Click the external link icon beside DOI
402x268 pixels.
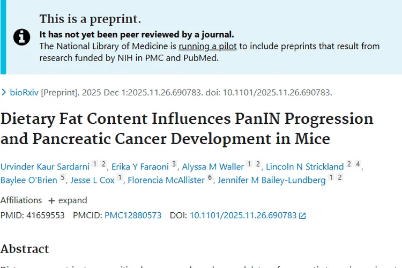(302, 215)
